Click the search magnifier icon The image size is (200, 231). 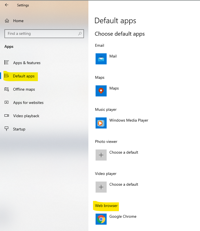[80, 34]
